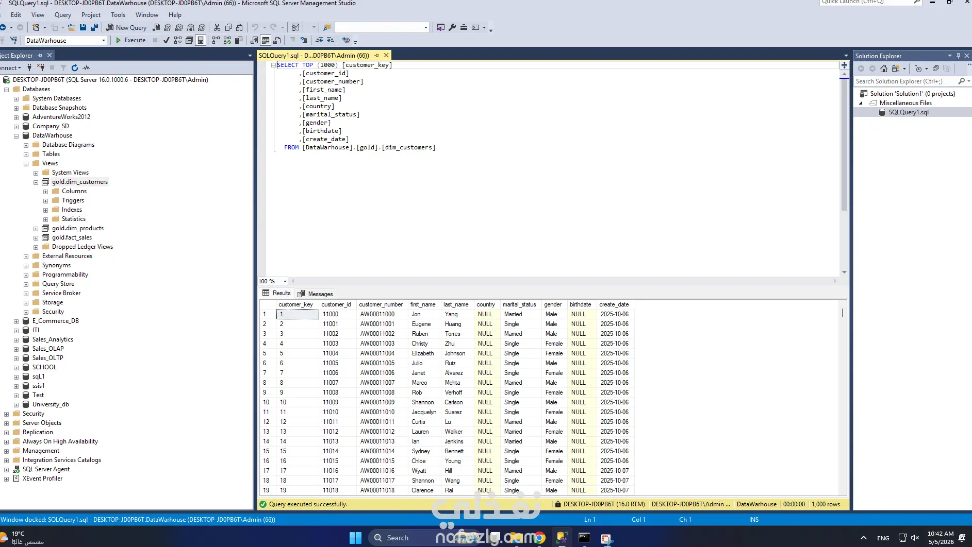Open the Window menu
Screen dimensions: 972x547
[147, 15]
